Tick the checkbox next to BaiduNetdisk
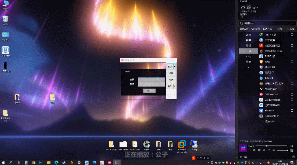Viewport: 297px width, 165px height. (x=292, y=99)
